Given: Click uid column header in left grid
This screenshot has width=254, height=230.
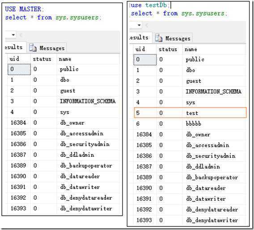Looking at the screenshot, I should click(x=19, y=59).
